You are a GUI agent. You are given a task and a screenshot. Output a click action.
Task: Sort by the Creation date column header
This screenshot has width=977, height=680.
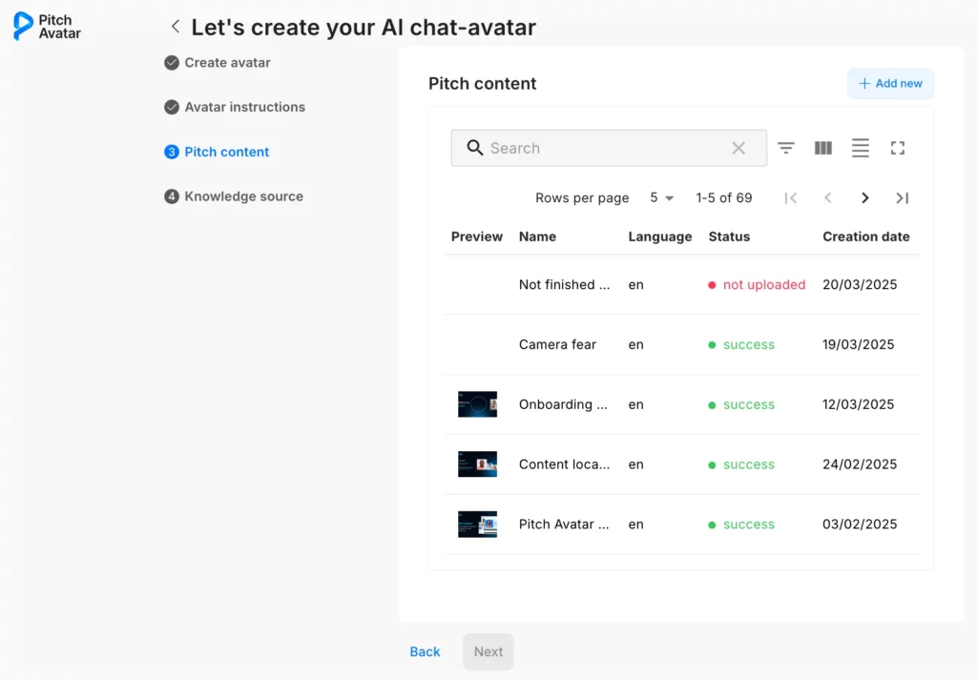(x=865, y=237)
